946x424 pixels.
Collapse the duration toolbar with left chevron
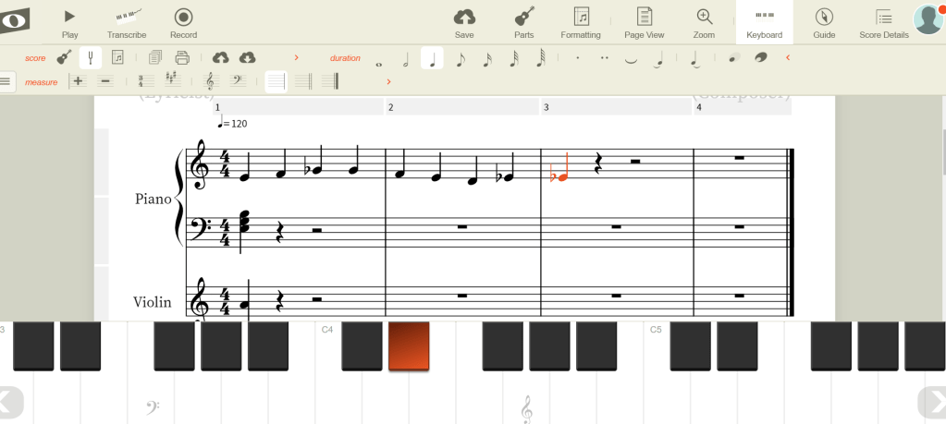(x=787, y=58)
